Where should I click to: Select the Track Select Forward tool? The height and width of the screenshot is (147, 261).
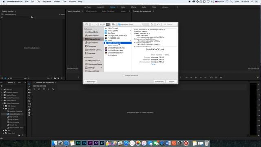point(29,87)
